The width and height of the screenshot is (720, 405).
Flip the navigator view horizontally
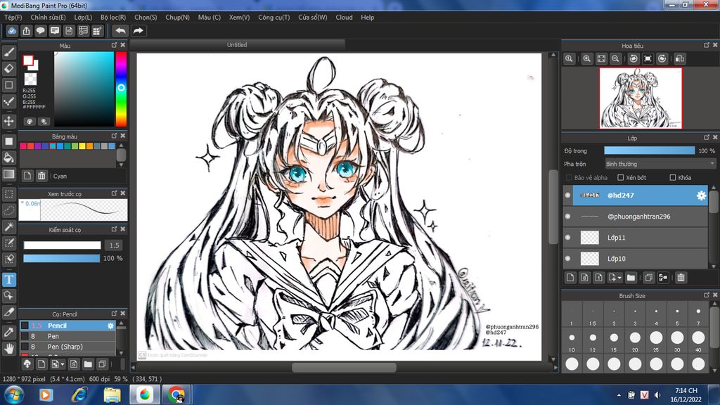[x=680, y=59]
